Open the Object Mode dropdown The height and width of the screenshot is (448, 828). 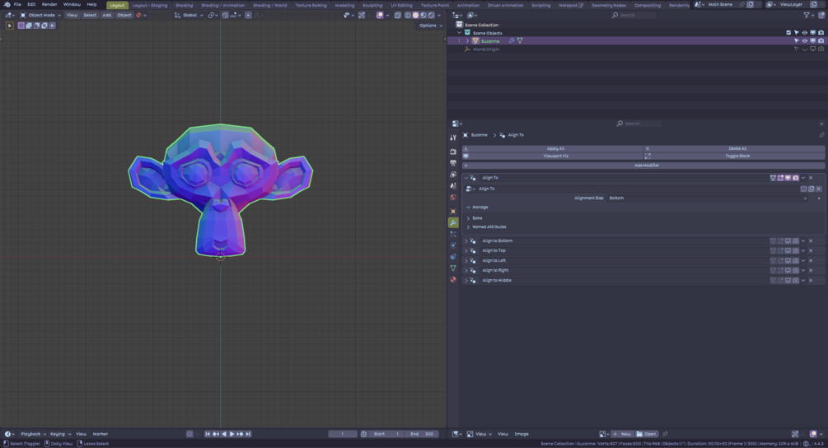pyautogui.click(x=40, y=16)
